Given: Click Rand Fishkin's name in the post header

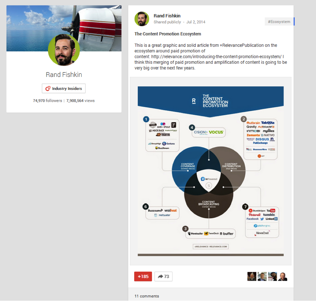Looking at the screenshot, I should click(x=167, y=16).
